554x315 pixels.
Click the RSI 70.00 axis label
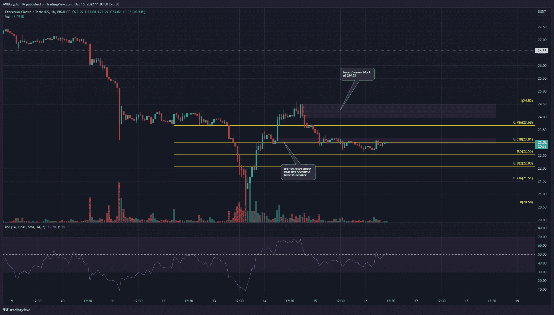tap(542, 237)
